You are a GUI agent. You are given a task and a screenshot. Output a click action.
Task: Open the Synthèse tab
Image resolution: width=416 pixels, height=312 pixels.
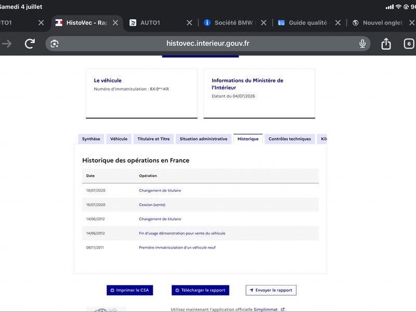click(x=91, y=139)
